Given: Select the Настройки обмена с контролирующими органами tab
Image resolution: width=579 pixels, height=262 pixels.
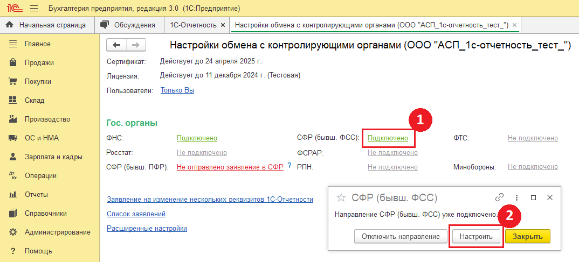Looking at the screenshot, I should tap(375, 25).
